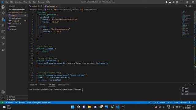Select the first pwsh terminal
Image resolution: width=196 pixels, height=110 pixels.
[x=188, y=88]
